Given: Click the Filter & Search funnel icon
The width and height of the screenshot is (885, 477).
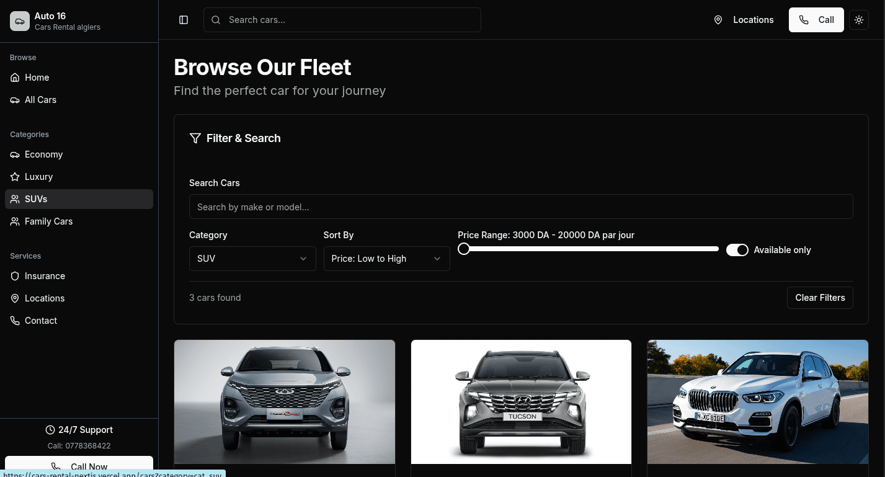Looking at the screenshot, I should coord(195,138).
